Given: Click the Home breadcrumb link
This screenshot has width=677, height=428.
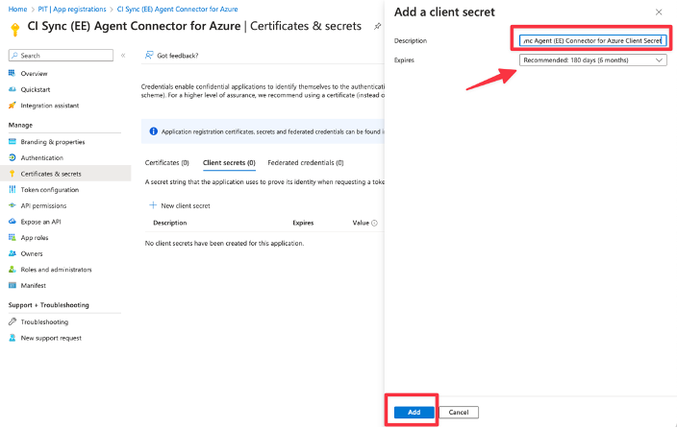Looking at the screenshot, I should 17,9.
